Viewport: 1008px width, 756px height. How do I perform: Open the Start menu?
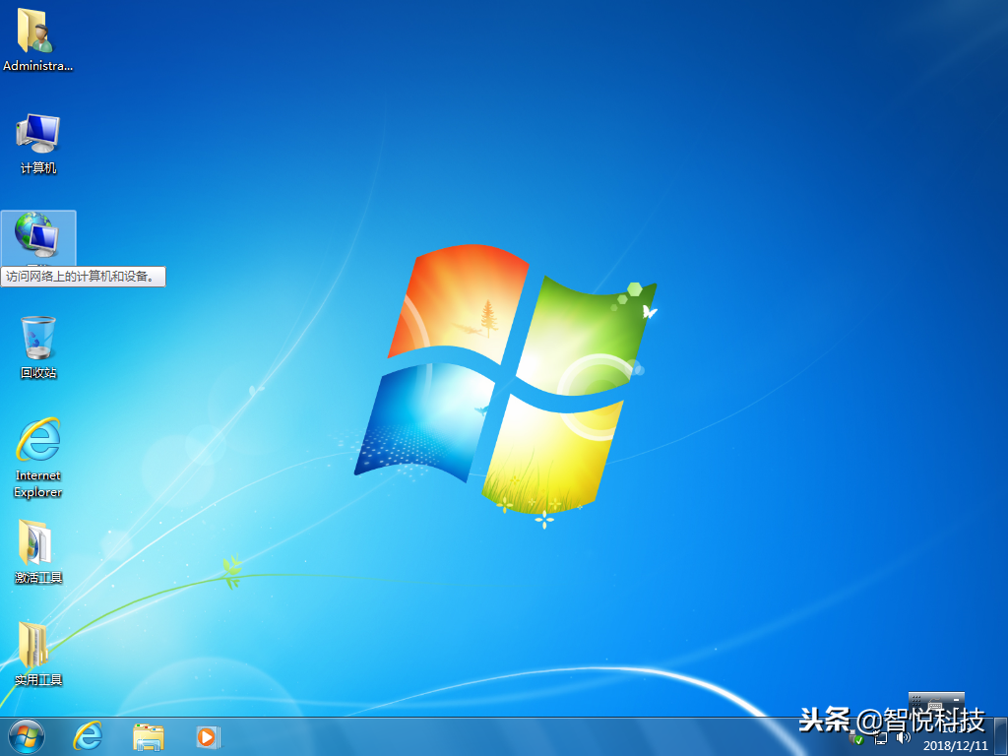coord(22,738)
